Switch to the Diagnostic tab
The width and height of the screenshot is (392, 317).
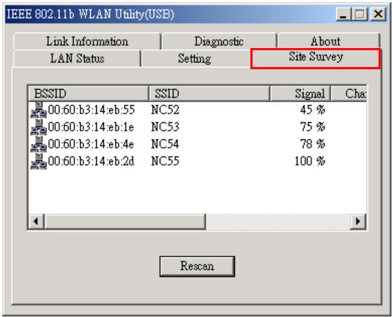tap(219, 41)
